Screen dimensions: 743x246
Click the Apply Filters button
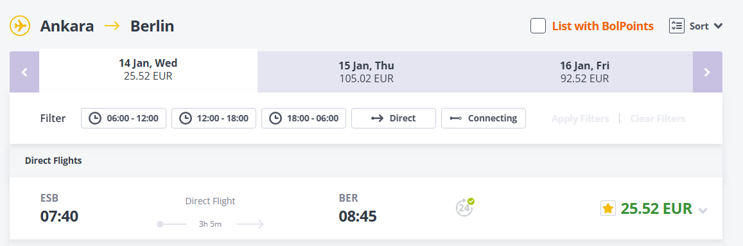(x=580, y=118)
